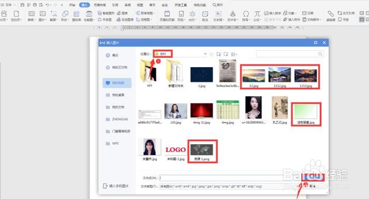Open the 功能图 tool

(88, 16)
